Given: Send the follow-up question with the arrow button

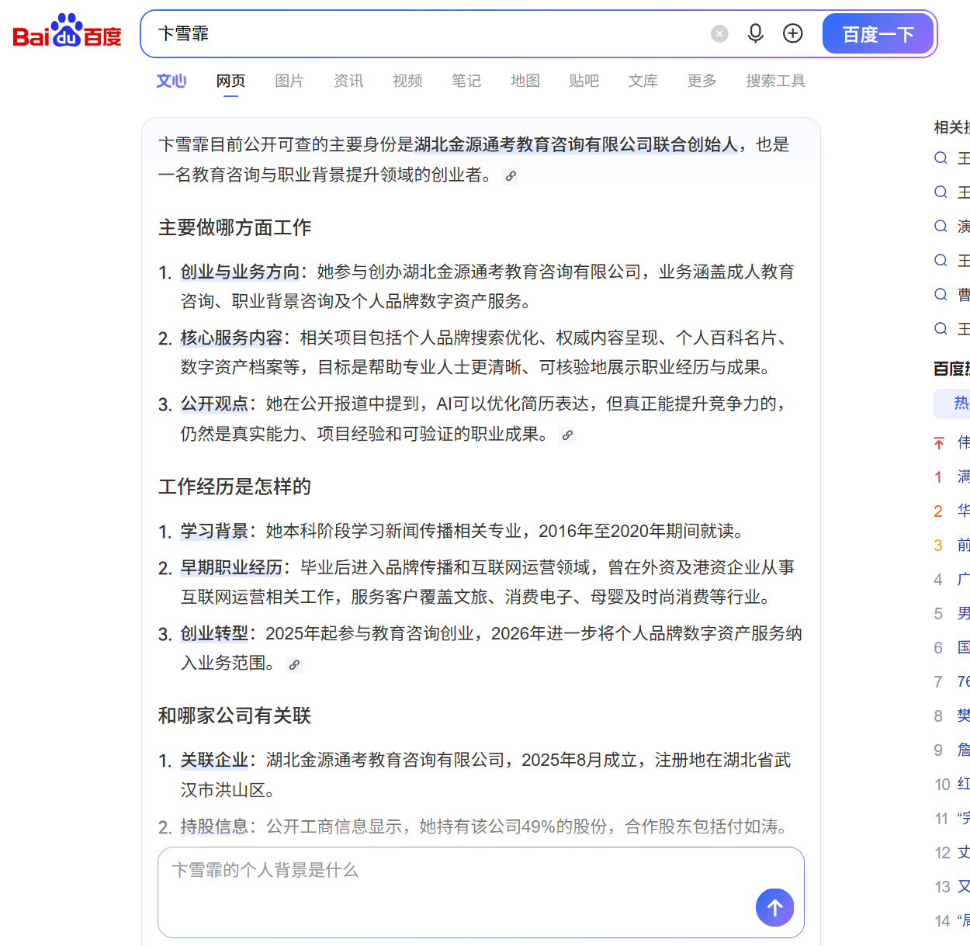Looking at the screenshot, I should point(774,907).
